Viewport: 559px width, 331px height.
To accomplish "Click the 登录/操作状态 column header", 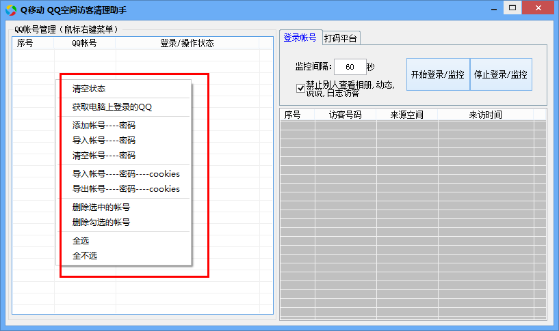I will pyautogui.click(x=187, y=43).
